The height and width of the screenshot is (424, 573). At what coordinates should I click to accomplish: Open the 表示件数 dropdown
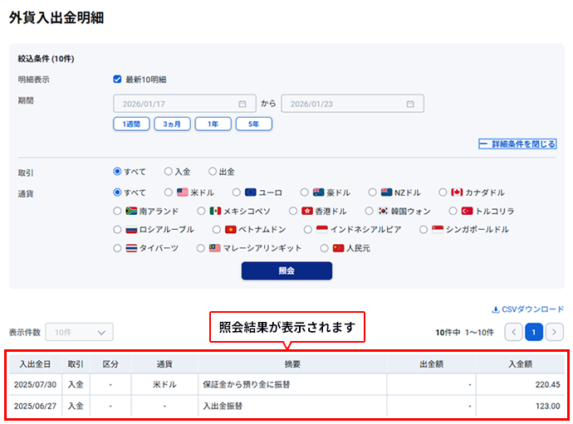(79, 332)
